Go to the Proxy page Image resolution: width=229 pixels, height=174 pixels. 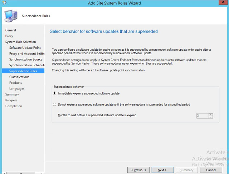point(9,36)
